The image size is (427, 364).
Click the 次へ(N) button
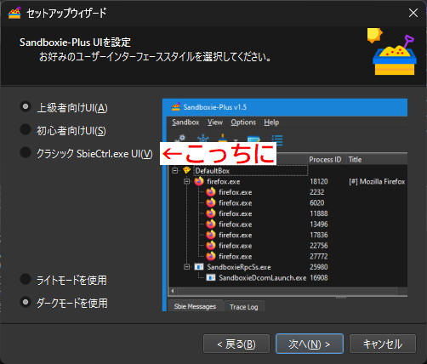coord(310,344)
